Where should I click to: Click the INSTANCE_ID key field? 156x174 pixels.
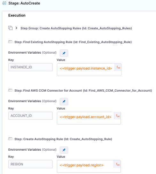tap(30, 67)
